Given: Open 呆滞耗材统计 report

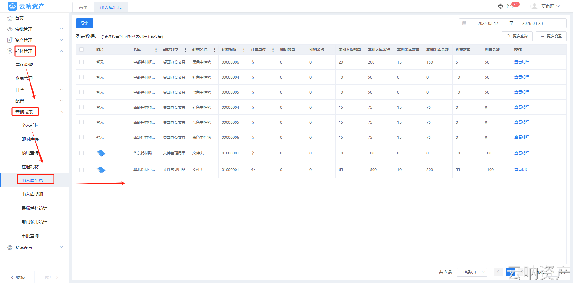Looking at the screenshot, I should click(x=34, y=208).
